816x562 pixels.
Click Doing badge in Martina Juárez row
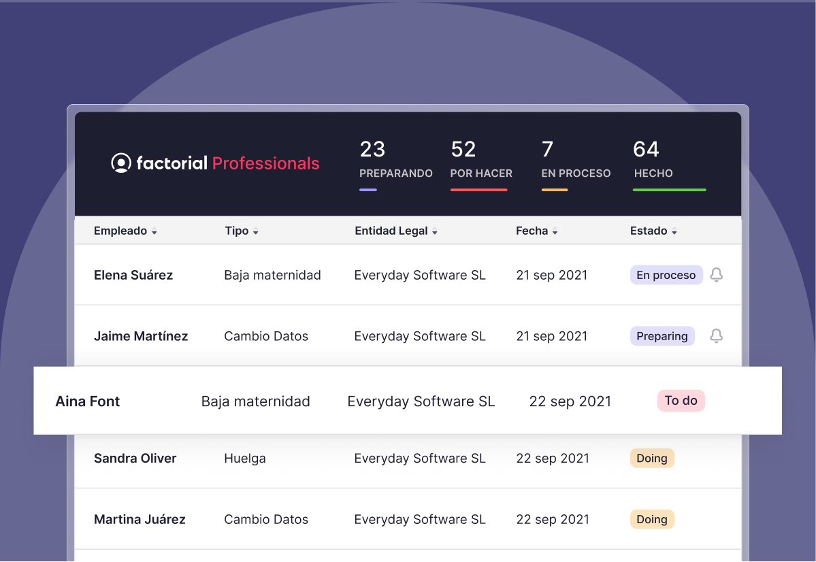(651, 519)
